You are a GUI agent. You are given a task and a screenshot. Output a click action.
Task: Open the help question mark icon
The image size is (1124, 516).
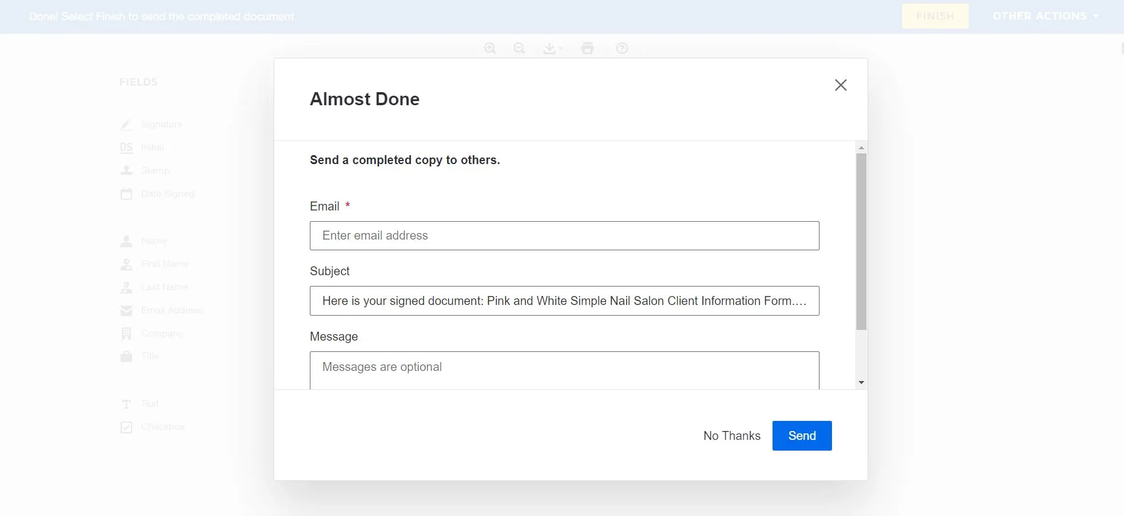click(x=622, y=48)
